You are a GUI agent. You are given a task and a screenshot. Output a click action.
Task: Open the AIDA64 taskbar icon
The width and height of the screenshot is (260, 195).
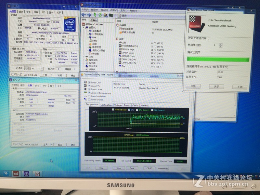16,174
